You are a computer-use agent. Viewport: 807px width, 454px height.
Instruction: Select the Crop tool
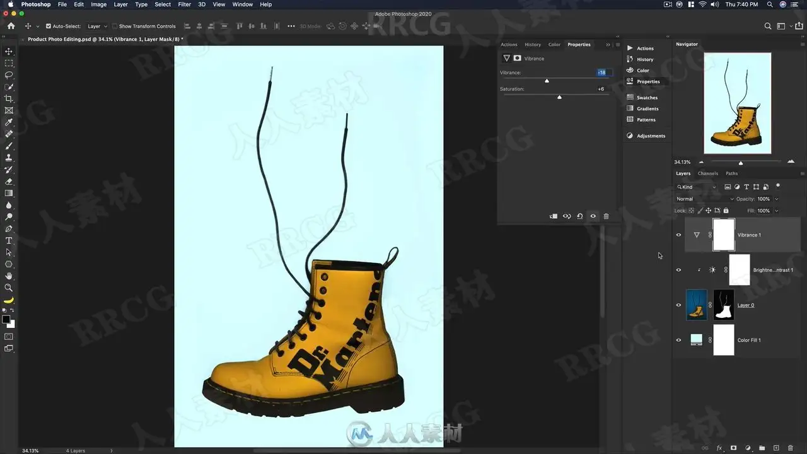(x=9, y=98)
